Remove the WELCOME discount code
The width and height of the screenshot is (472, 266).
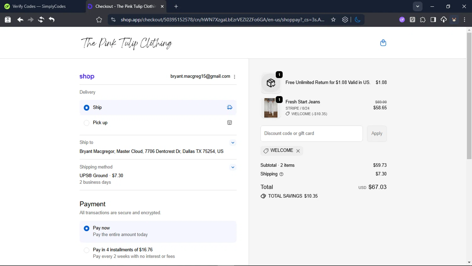298,151
